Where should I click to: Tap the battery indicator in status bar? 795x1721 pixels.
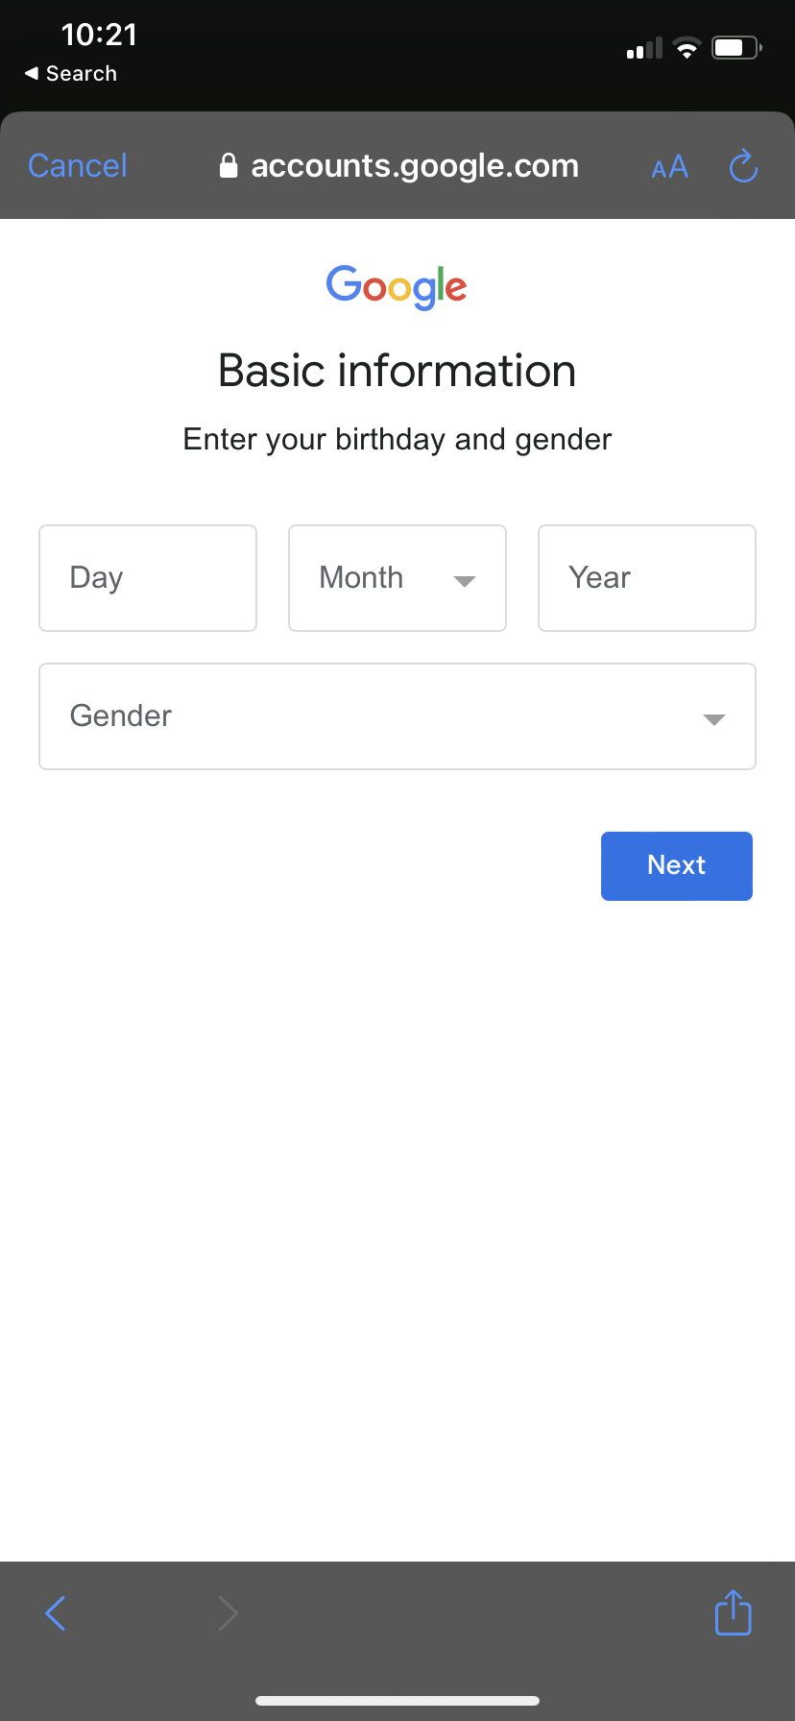click(735, 46)
